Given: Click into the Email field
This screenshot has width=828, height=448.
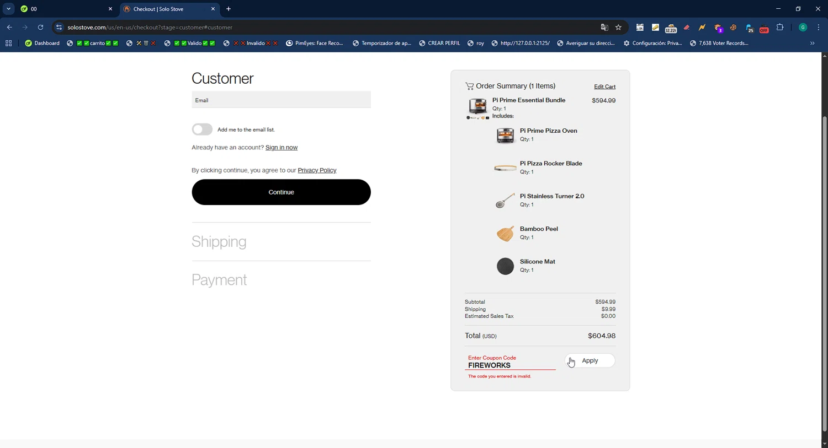Looking at the screenshot, I should tap(281, 100).
